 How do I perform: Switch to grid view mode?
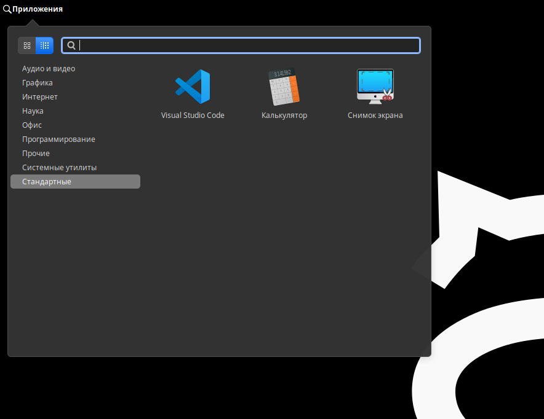click(x=27, y=45)
